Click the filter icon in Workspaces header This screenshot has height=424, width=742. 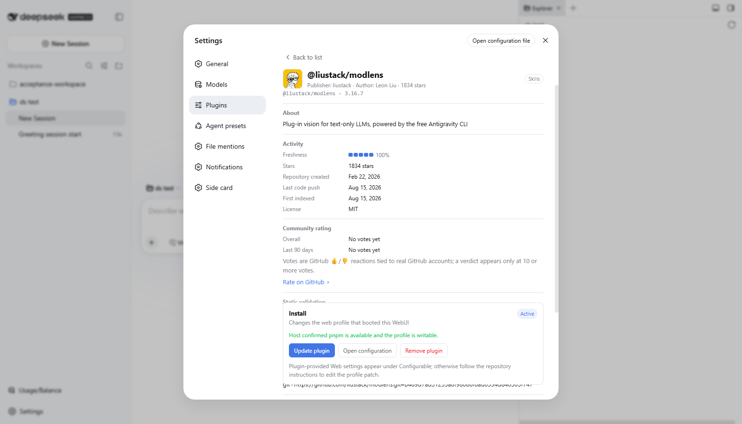[x=104, y=66]
